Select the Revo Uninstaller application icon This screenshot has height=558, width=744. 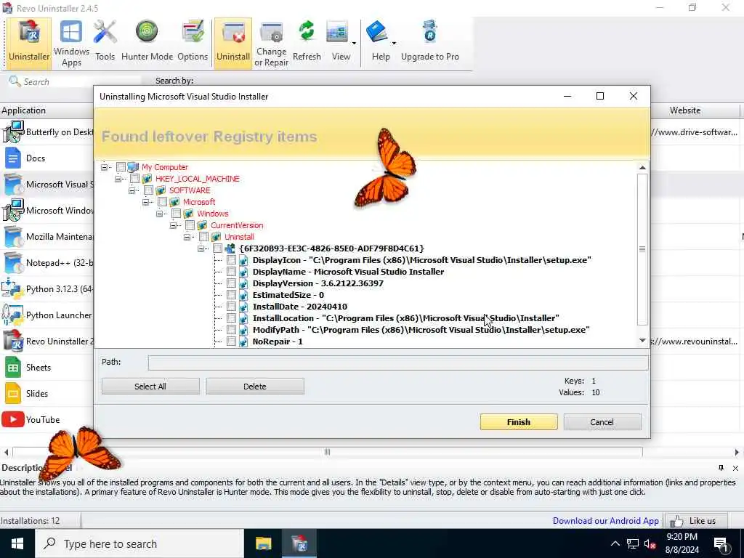click(13, 341)
